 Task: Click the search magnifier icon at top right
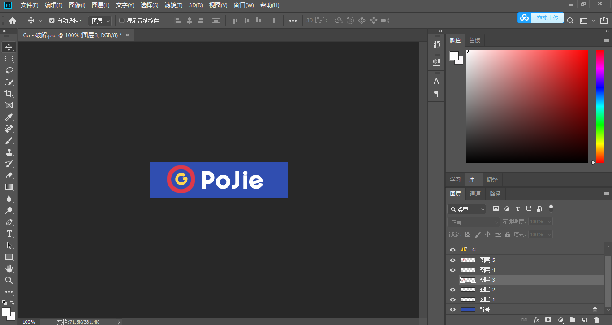pos(570,21)
